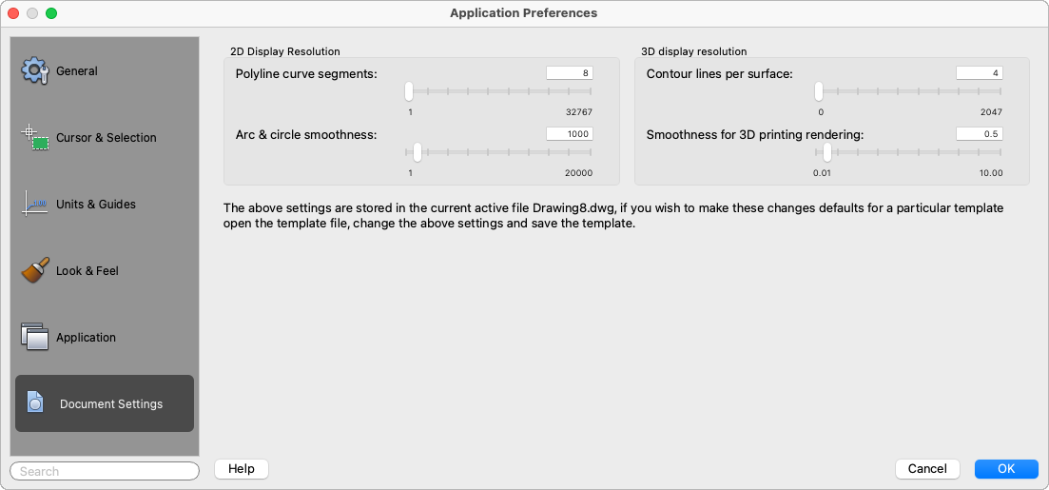The image size is (1049, 490).
Task: Click the Polyline curve segments slider handle
Action: [x=409, y=92]
